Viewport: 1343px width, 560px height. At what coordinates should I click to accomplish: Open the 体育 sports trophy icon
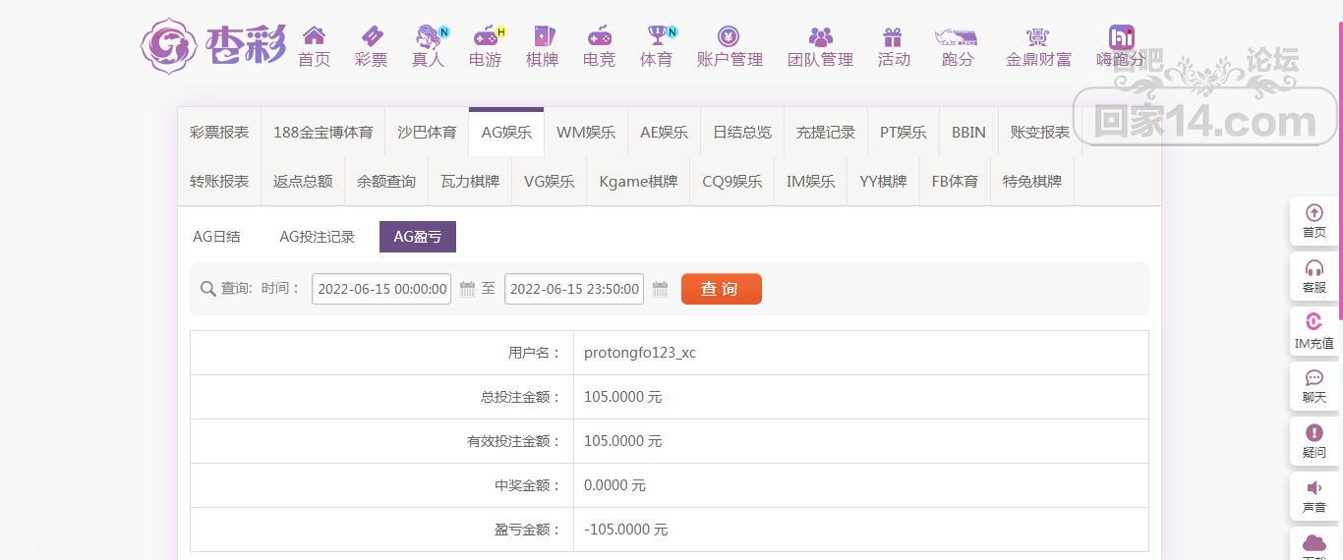657,36
